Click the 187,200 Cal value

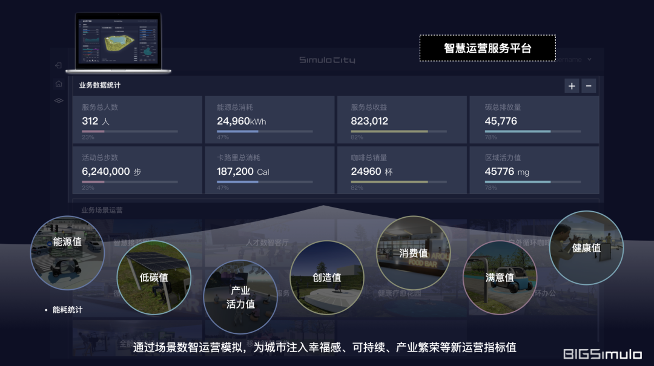pos(243,172)
